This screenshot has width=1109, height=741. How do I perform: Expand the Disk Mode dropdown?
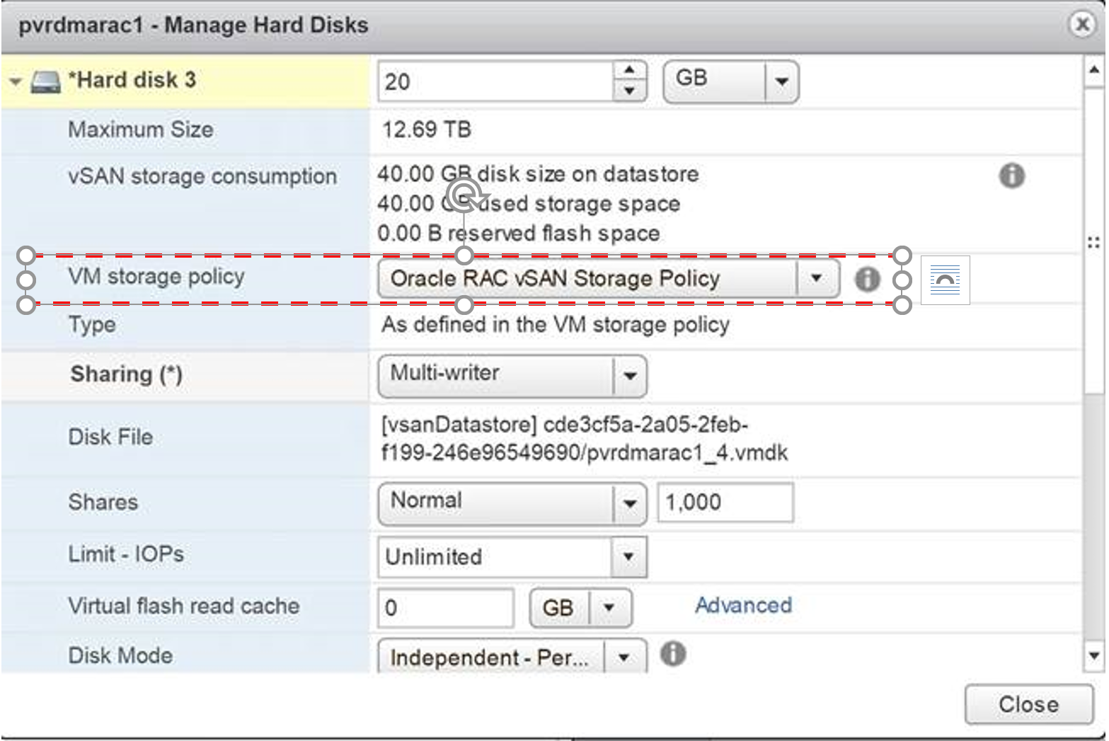tap(624, 657)
